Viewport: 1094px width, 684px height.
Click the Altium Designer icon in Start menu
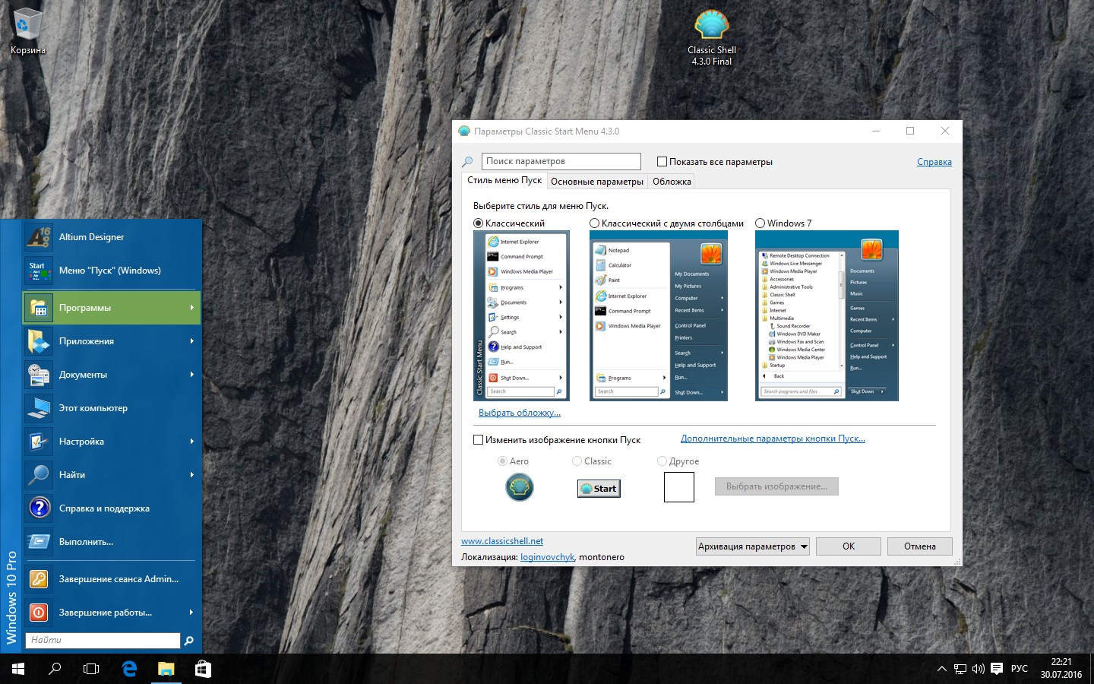(x=38, y=237)
